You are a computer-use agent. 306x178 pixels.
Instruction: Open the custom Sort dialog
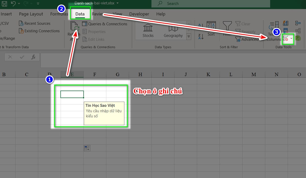click(x=211, y=29)
